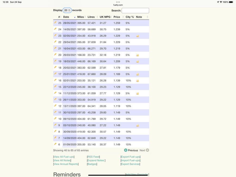This screenshot has height=177, width=236.
Task: Select the 66.271 litres cell
Action: click(x=91, y=49)
